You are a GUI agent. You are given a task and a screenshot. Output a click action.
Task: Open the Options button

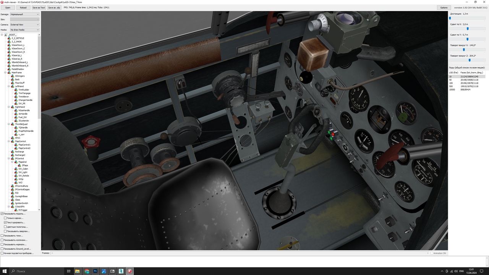tap(444, 8)
